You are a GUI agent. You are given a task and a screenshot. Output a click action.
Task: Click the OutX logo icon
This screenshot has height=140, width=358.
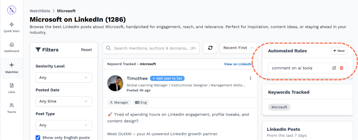(11, 10)
